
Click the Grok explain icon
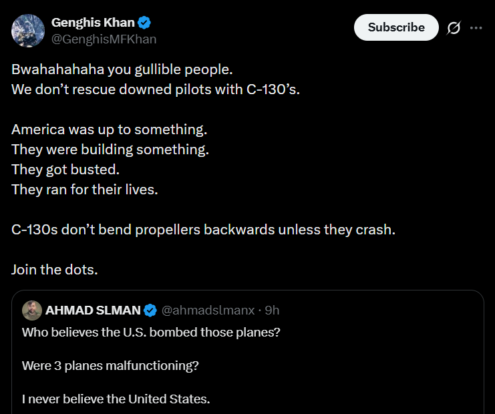point(454,27)
